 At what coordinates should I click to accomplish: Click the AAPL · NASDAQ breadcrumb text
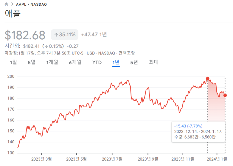point(31,5)
